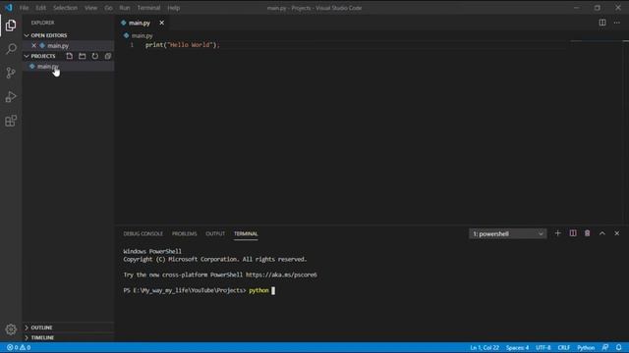Kill the terminal with trash icon
This screenshot has height=353, width=629.
click(x=588, y=233)
